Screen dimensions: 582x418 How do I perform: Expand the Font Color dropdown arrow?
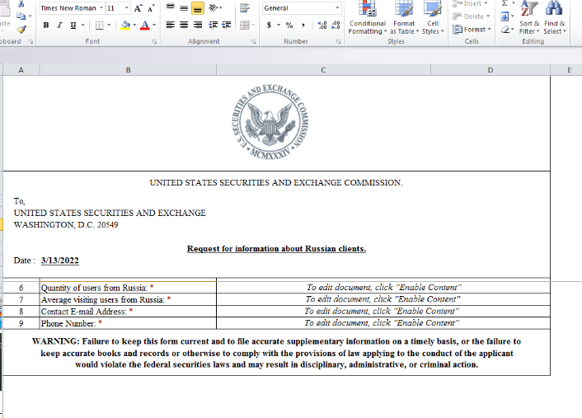tap(154, 26)
